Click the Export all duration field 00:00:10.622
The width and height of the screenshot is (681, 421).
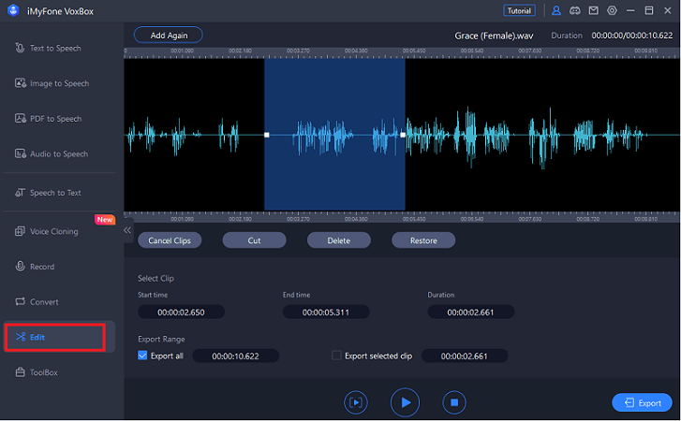235,356
